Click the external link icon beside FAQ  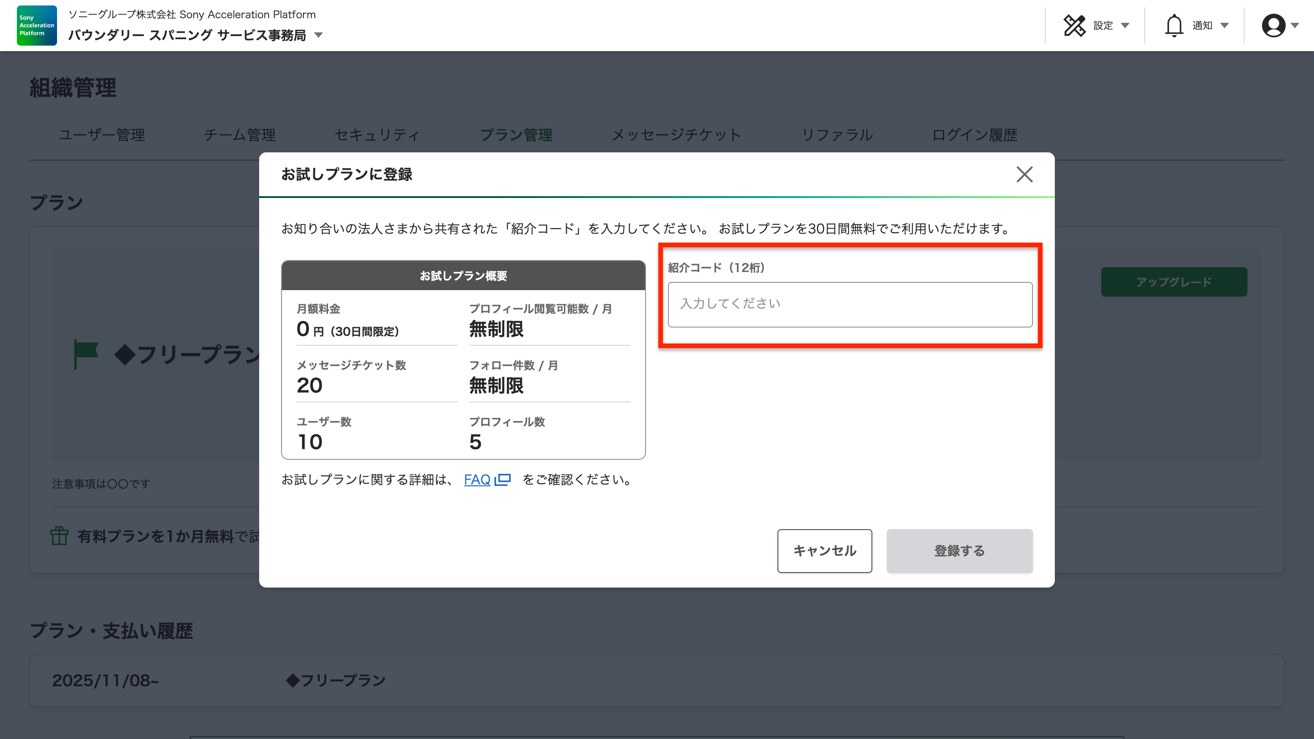tap(503, 479)
